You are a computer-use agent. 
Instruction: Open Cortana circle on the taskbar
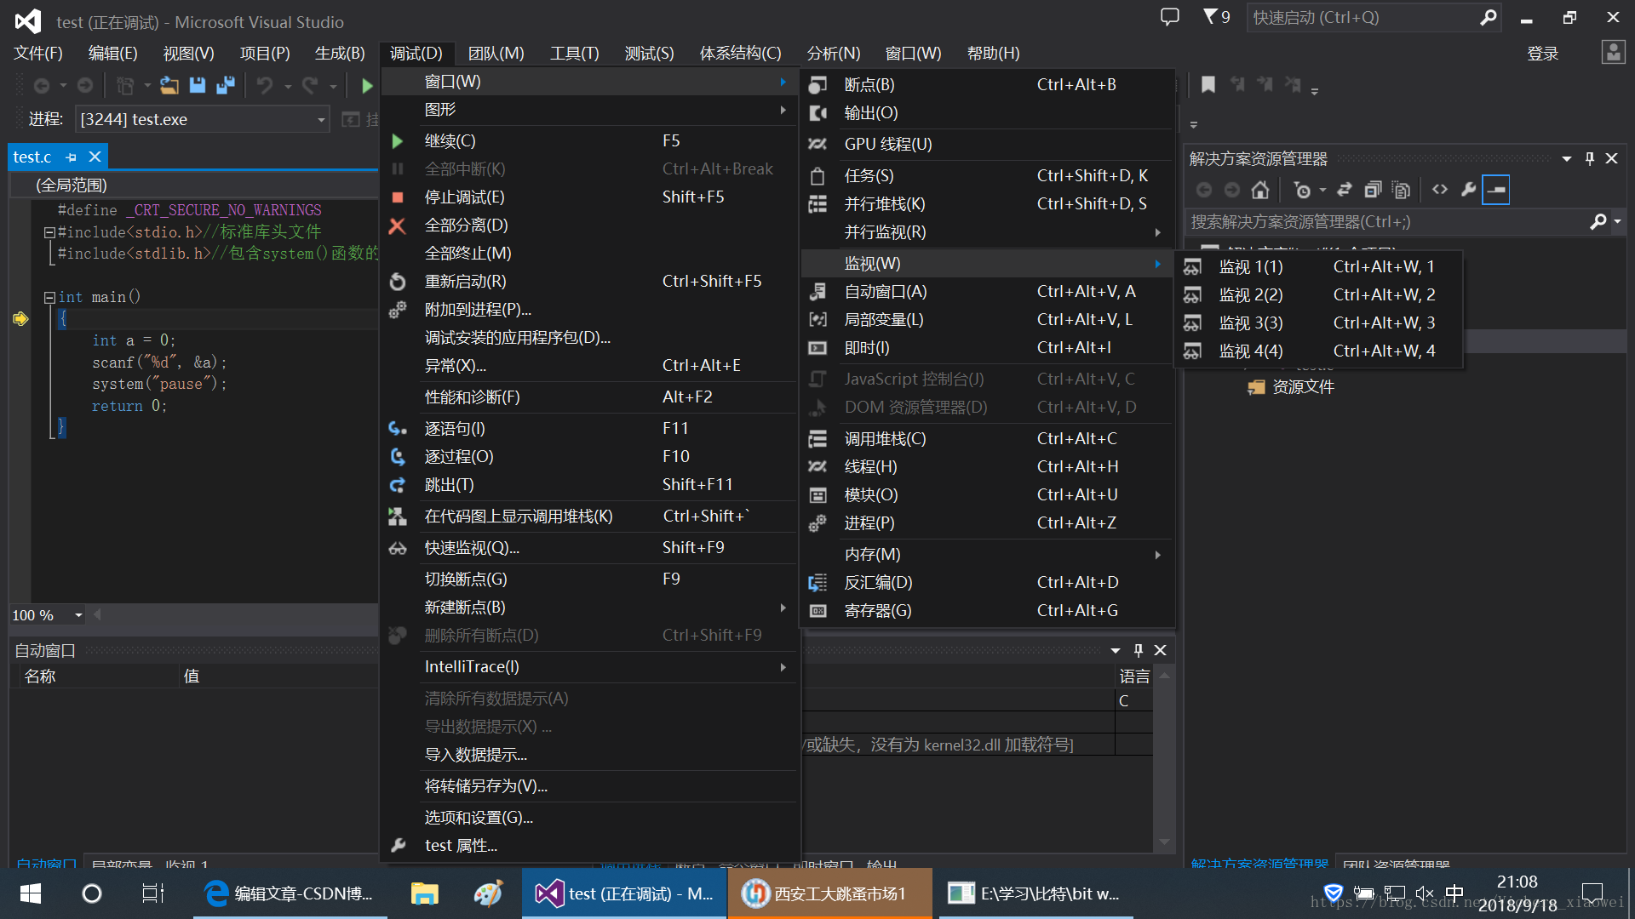[92, 893]
